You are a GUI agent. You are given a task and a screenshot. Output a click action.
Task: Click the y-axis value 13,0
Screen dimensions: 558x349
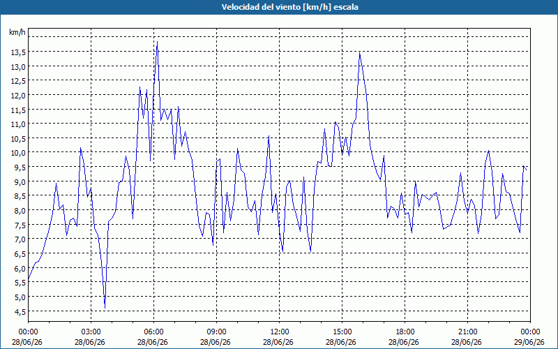point(18,66)
